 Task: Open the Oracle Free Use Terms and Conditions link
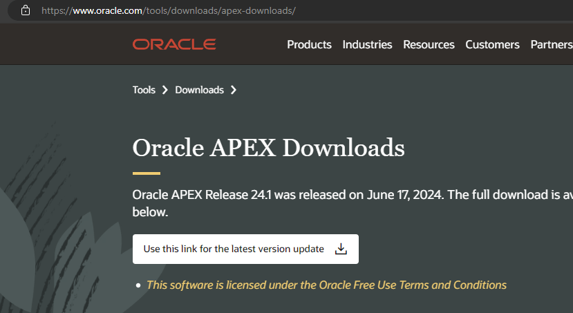(326, 285)
